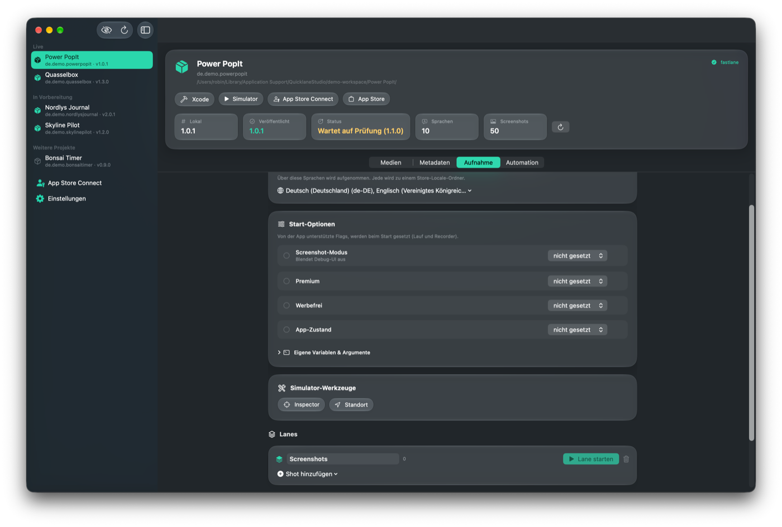
Task: Open the Automation tab
Action: (x=522, y=163)
